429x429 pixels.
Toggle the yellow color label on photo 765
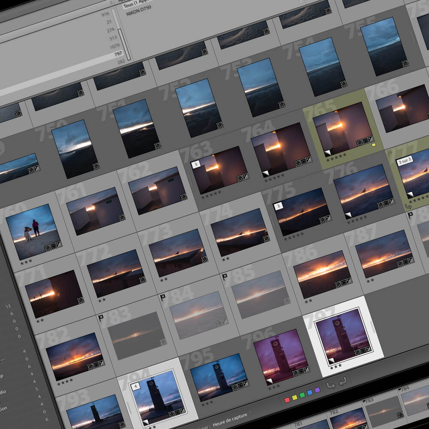(374, 145)
